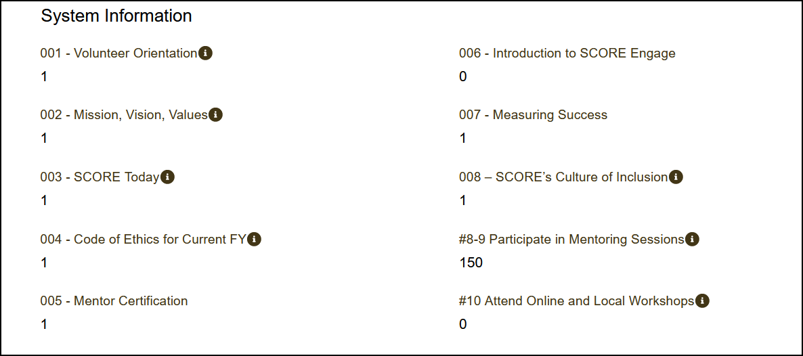Screen dimensions: 803x356
Task: Select the #8-9 Participate in Mentoring Sessions label
Action: pos(571,239)
